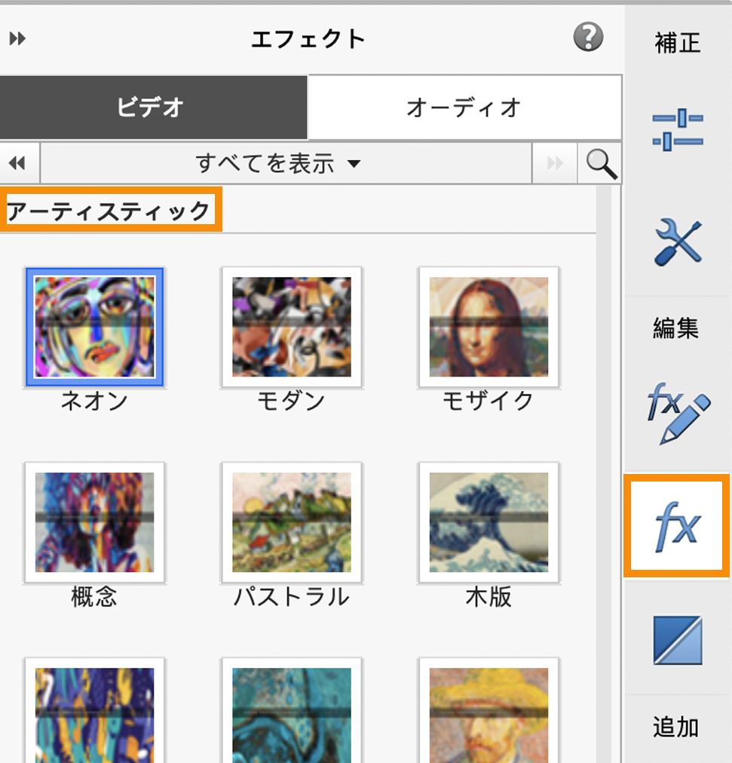The image size is (732, 763).
Task: Collapse the エフェクト panel with double-arrow icon
Action: [17, 38]
